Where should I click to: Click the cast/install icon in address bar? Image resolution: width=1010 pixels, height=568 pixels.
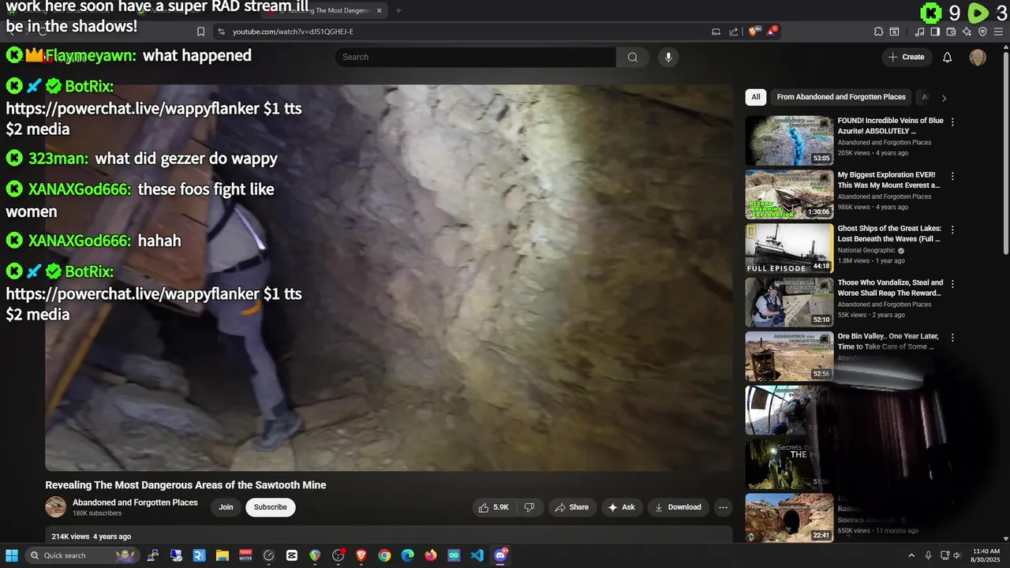(x=716, y=32)
